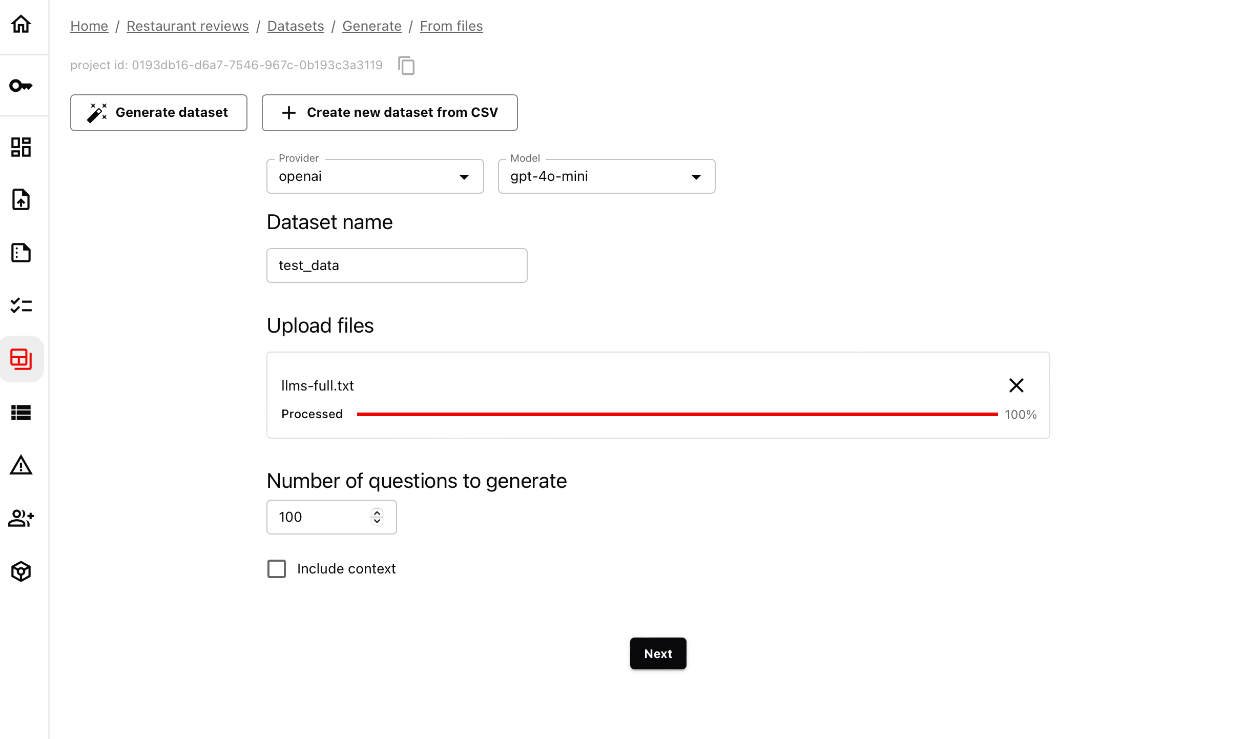Open the cube package icon in the sidebar
The width and height of the screenshot is (1246, 739).
(x=21, y=571)
